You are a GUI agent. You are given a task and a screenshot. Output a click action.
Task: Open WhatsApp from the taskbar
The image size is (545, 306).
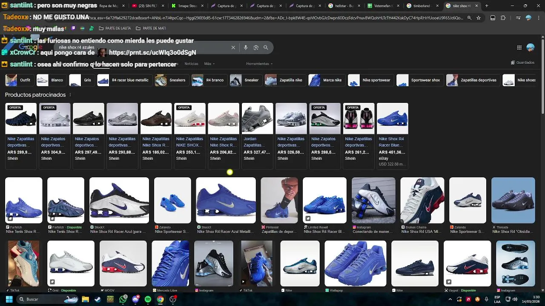coord(123,299)
